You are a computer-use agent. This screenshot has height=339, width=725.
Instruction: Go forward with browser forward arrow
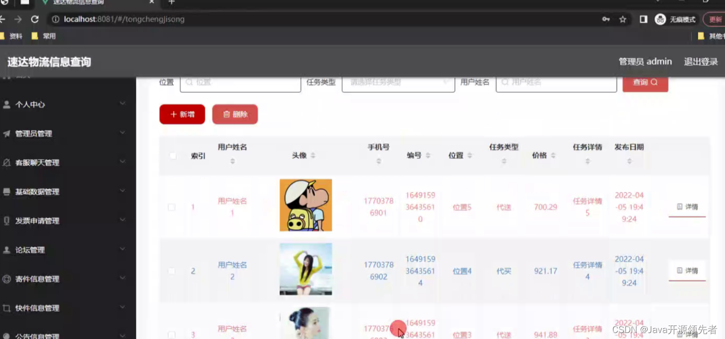click(x=18, y=19)
